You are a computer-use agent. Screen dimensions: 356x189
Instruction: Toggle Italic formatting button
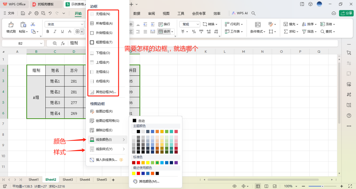55,32
